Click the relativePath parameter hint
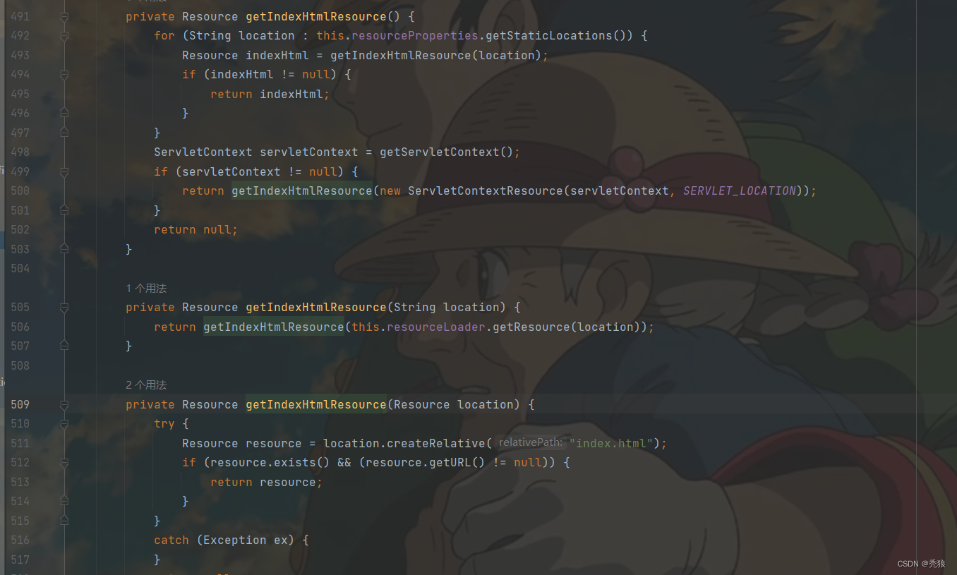This screenshot has height=575, width=957. click(530, 442)
